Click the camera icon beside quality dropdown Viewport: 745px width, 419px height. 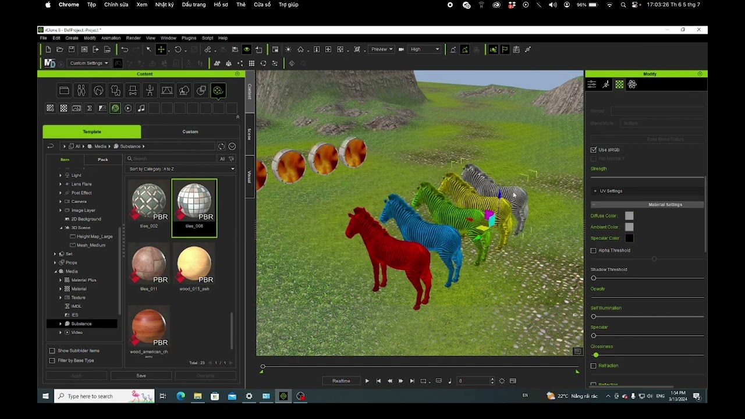(x=401, y=49)
